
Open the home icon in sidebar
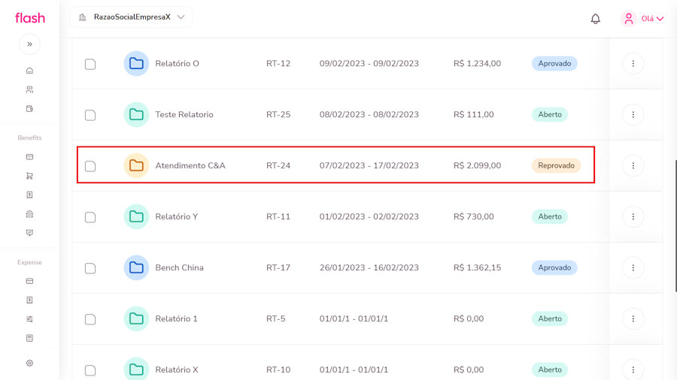click(x=29, y=71)
